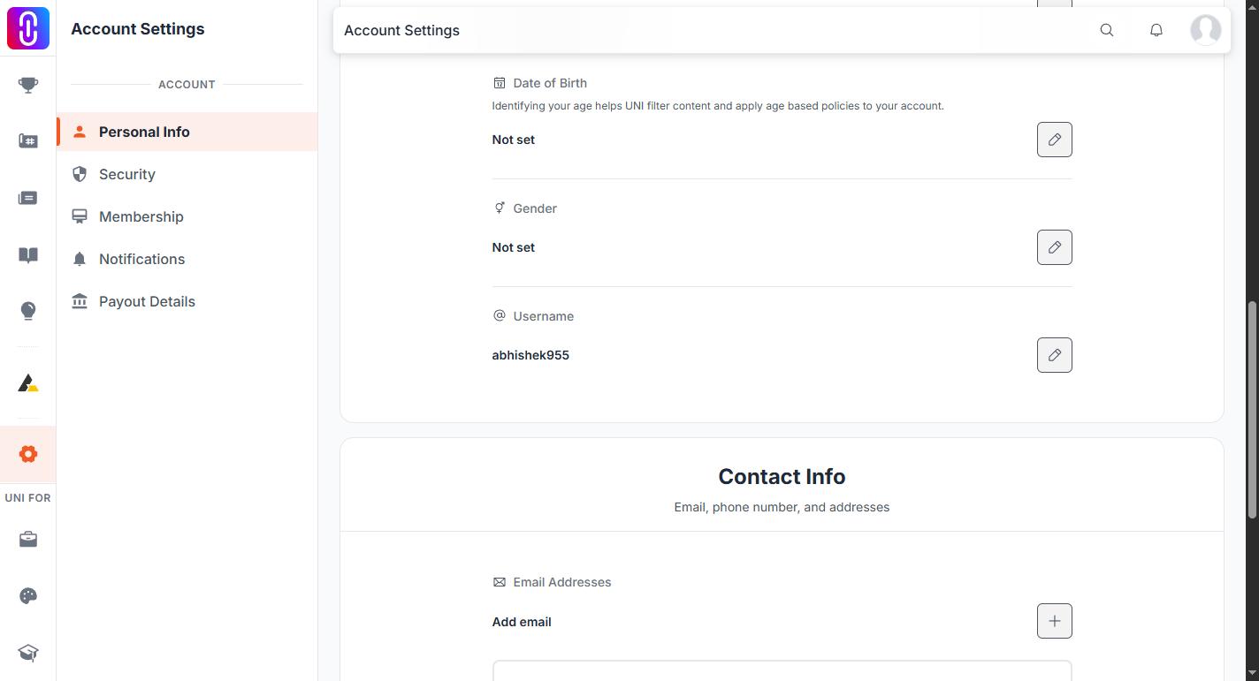Click the page vertical scrollbar thumb
The width and height of the screenshot is (1259, 681).
click(1251, 411)
